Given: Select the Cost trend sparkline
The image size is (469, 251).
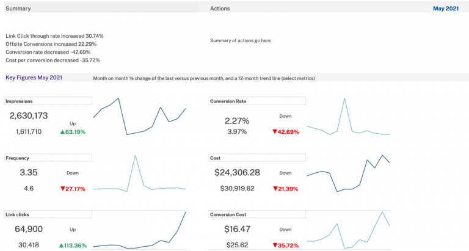Looking at the screenshot, I should click(348, 173).
